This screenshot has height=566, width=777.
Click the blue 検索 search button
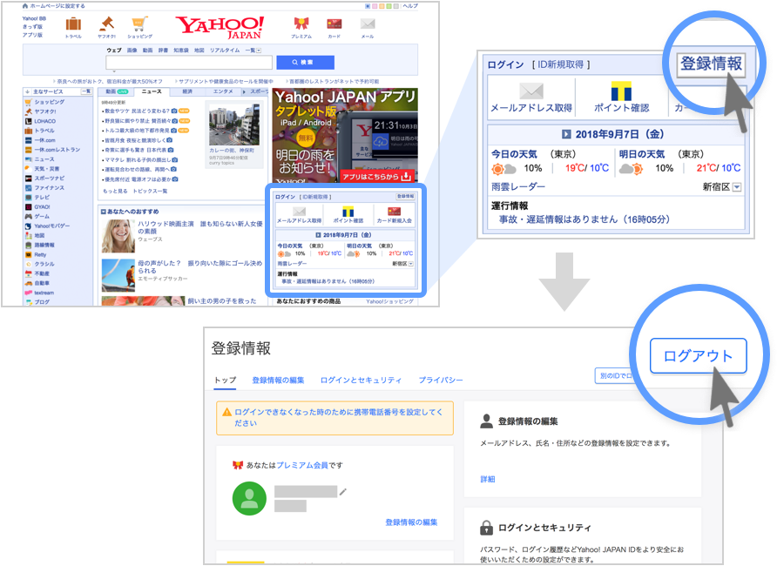(x=305, y=63)
